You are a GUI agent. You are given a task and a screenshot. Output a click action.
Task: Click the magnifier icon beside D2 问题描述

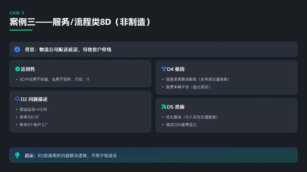coord(18,99)
